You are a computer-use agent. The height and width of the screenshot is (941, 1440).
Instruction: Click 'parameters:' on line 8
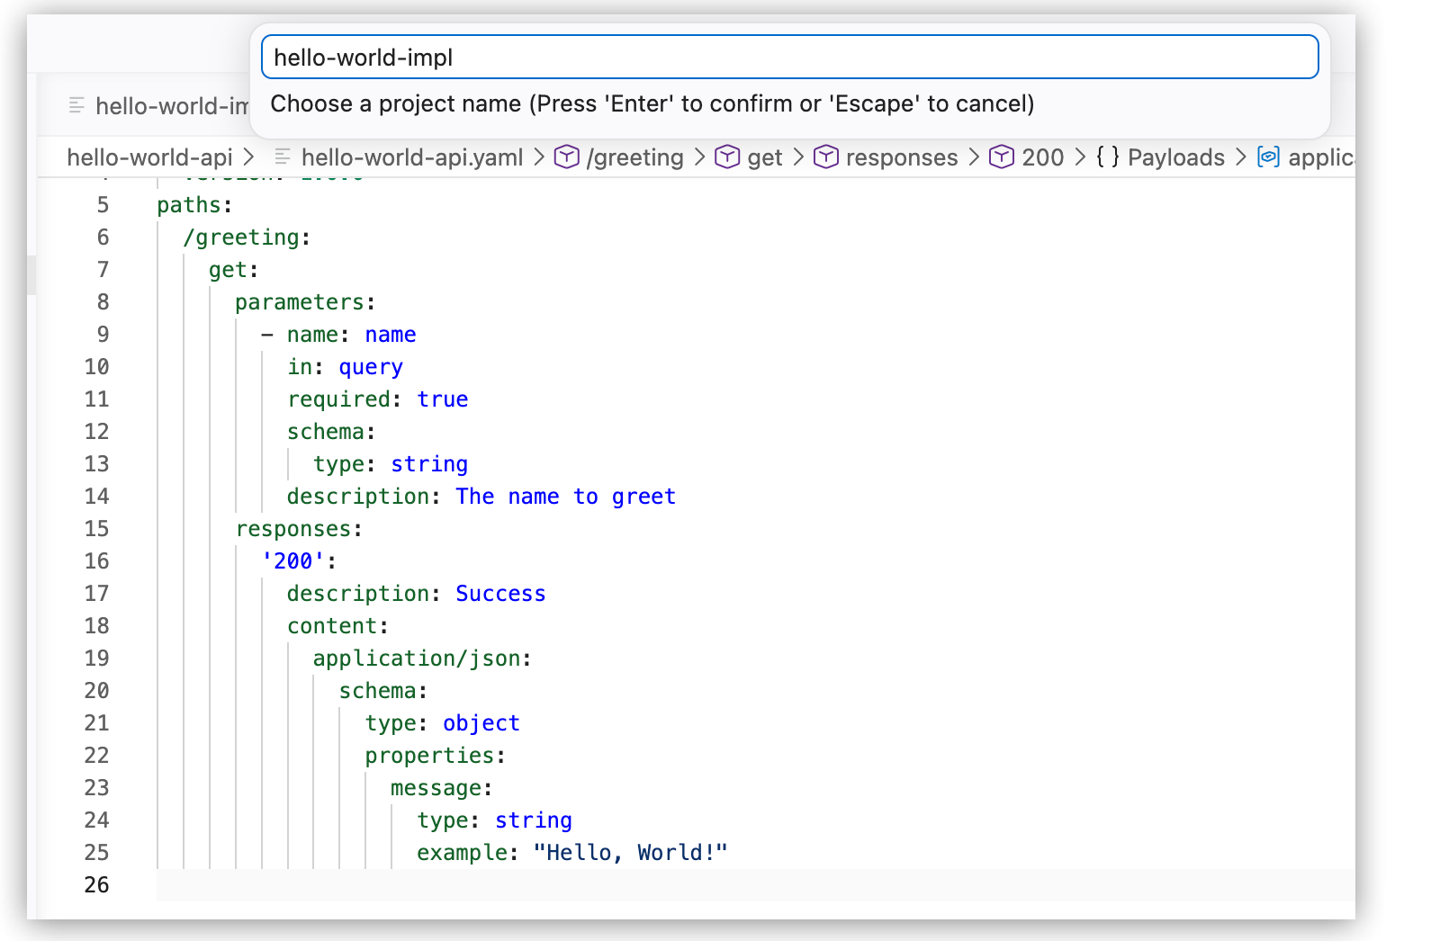pyautogui.click(x=305, y=302)
